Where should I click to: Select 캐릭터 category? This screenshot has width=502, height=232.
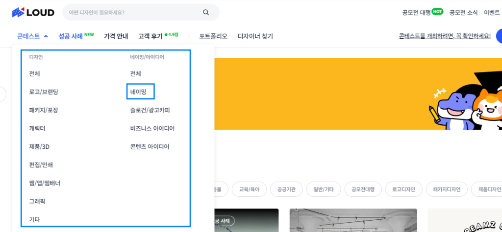click(x=37, y=128)
